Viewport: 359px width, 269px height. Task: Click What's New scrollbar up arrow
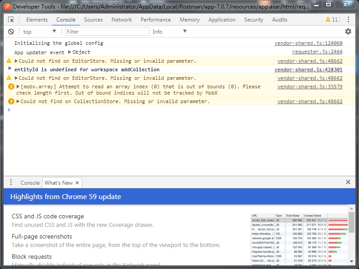[351, 208]
